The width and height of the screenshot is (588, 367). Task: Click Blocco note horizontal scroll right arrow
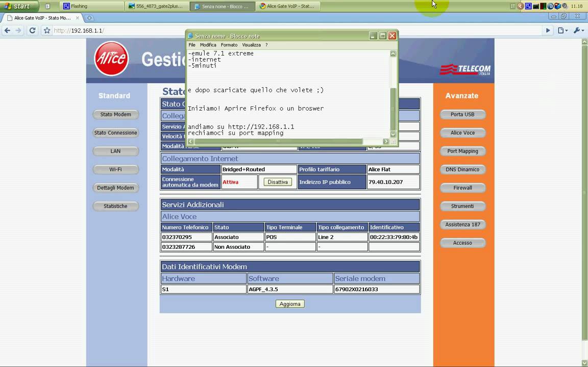386,141
